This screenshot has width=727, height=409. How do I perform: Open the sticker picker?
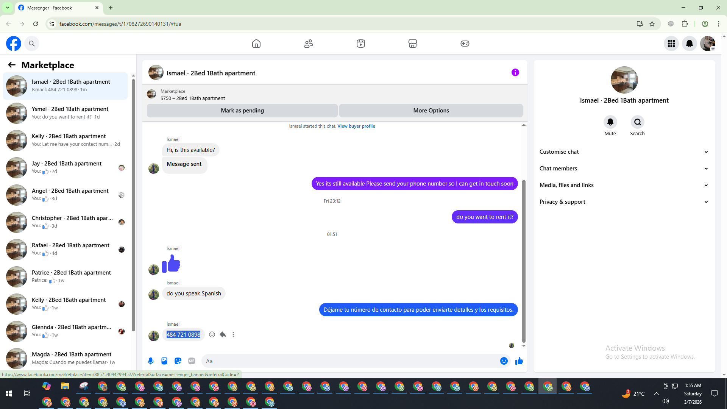(x=178, y=361)
